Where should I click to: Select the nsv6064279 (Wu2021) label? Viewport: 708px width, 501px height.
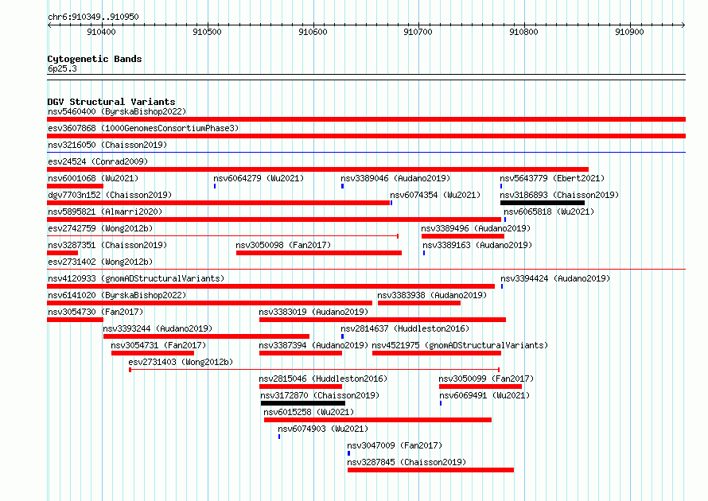click(x=259, y=178)
